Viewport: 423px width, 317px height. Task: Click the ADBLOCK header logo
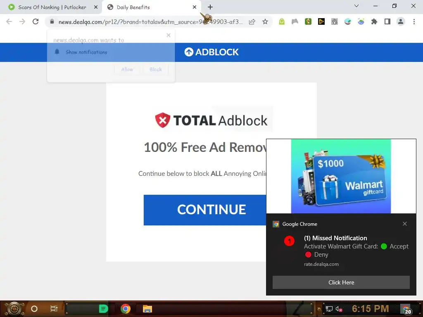(x=211, y=52)
